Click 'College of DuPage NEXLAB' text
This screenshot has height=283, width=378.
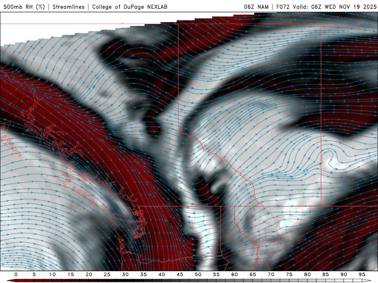point(129,7)
